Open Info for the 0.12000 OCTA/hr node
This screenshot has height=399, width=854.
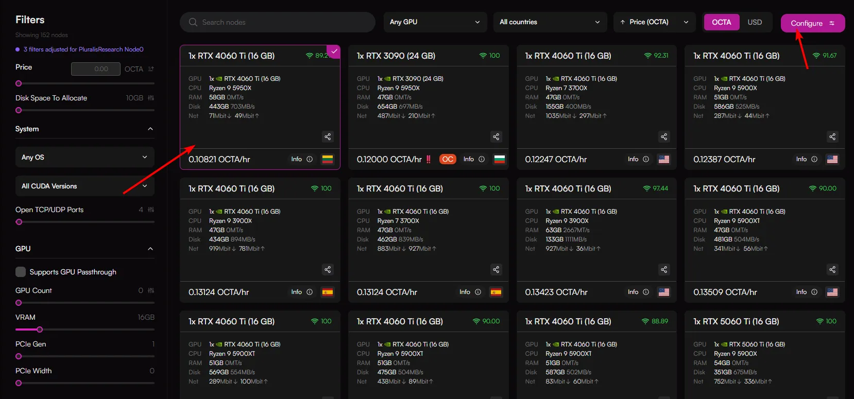(x=474, y=159)
